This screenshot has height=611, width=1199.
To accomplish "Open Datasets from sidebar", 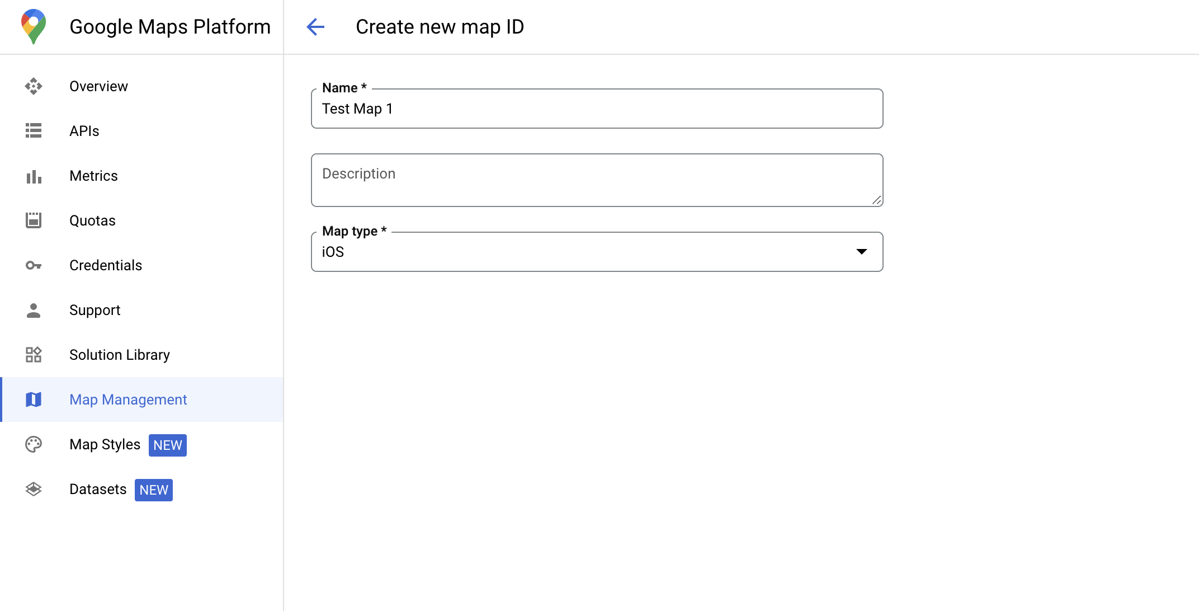I will [97, 490].
